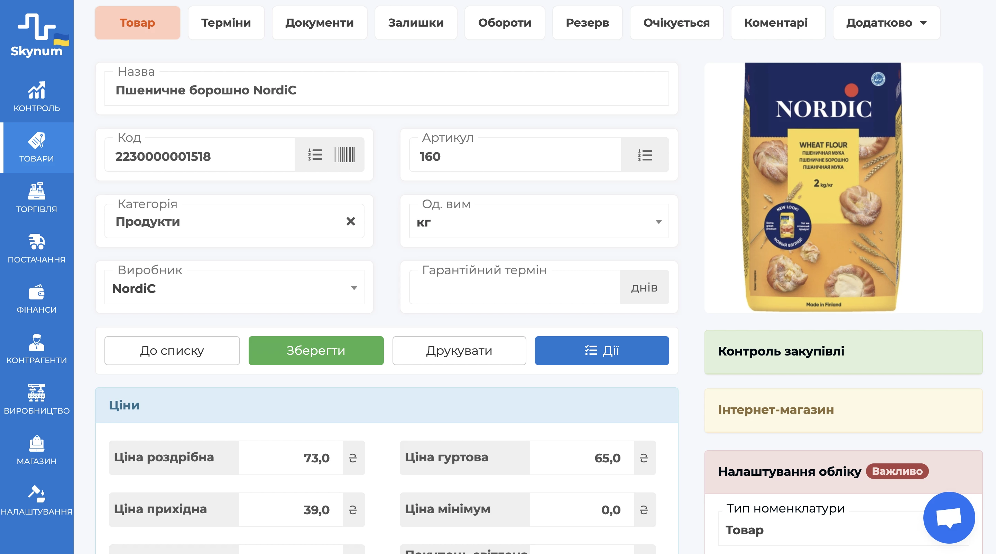This screenshot has width=996, height=554.
Task: Open the Виробник dropdown
Action: coord(234,288)
